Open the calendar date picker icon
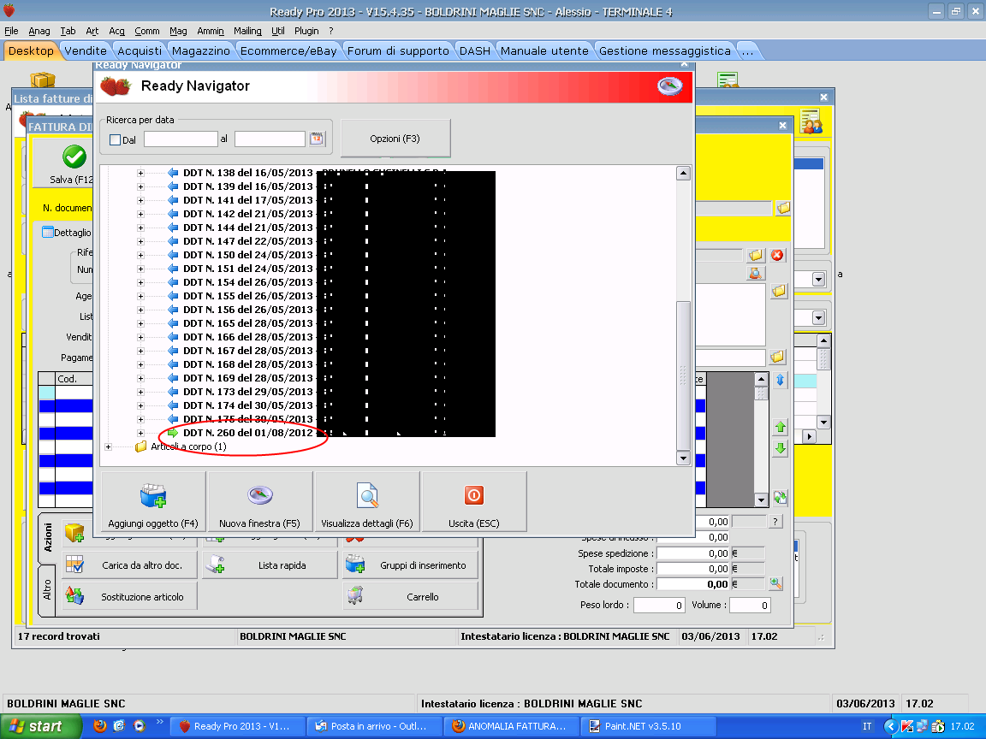Viewport: 986px width, 739px height. [317, 139]
